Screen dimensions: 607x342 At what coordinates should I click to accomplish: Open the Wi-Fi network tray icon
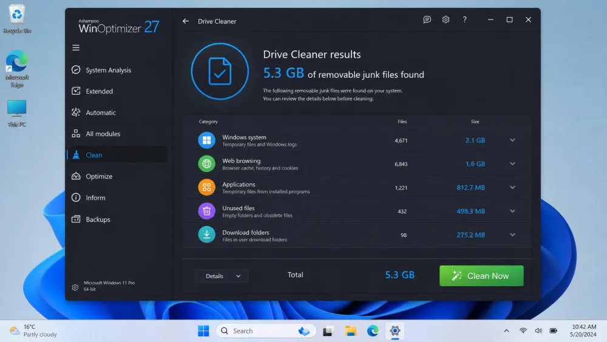point(523,331)
